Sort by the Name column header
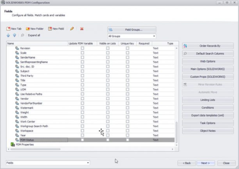The width and height of the screenshot is (239, 169). pyautogui.click(x=37, y=44)
